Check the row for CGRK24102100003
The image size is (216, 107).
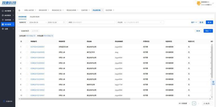click(x=27, y=85)
